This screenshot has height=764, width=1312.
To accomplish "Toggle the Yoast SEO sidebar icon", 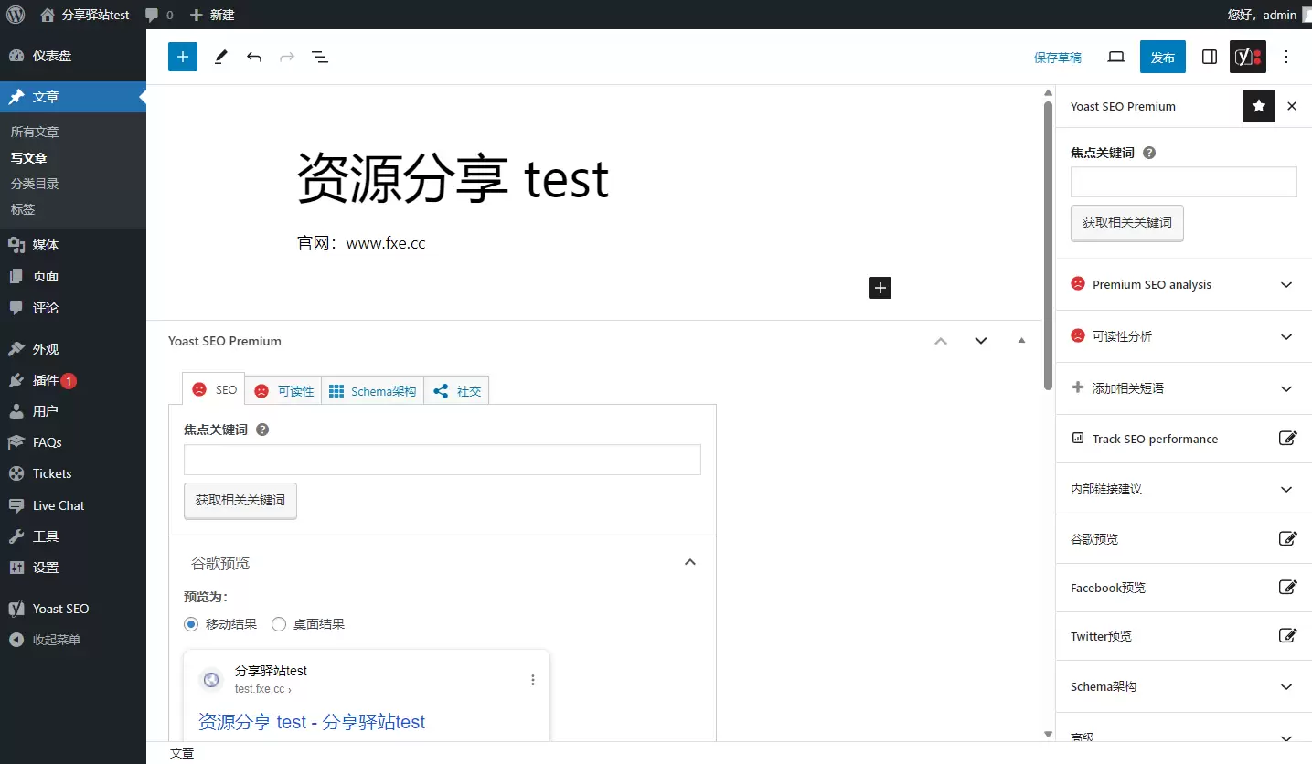I will point(1248,57).
